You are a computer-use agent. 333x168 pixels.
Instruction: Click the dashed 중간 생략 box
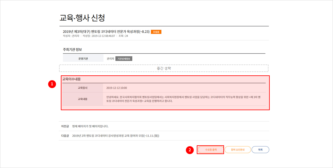pyautogui.click(x=164, y=68)
